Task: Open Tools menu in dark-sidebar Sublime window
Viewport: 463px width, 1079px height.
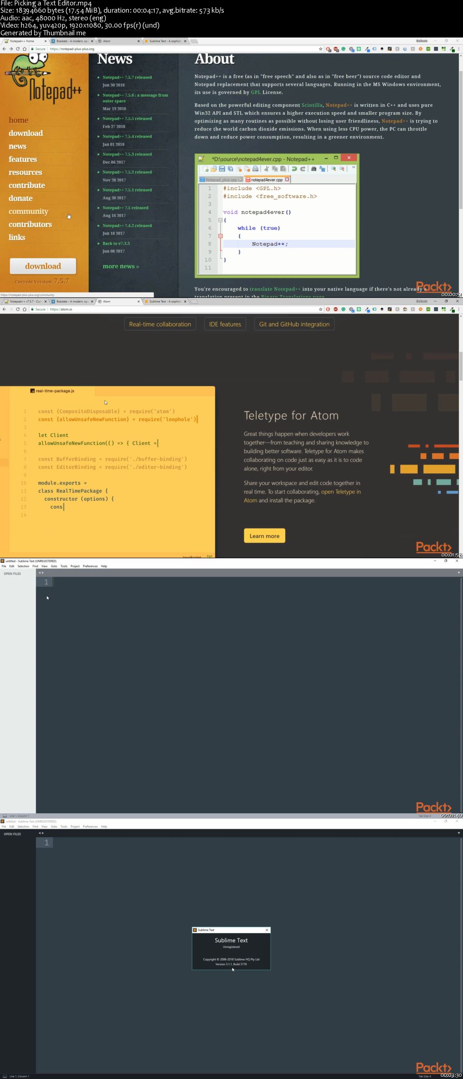Action: (64, 826)
